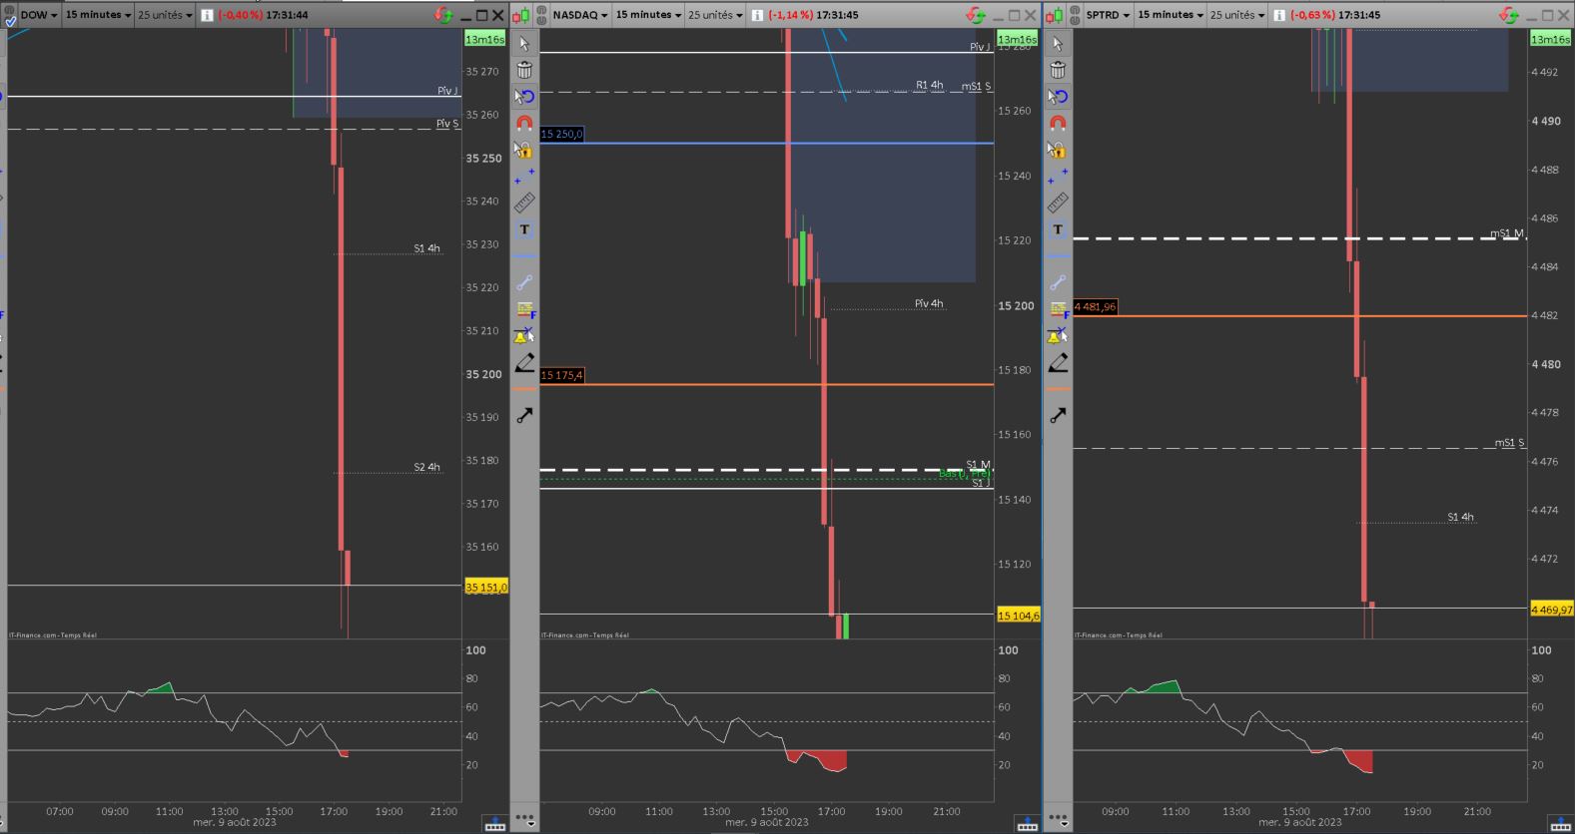Viewport: 1575px width, 834px height.
Task: Expand the three-dots menu under NASDAQ toolbar
Action: [525, 820]
